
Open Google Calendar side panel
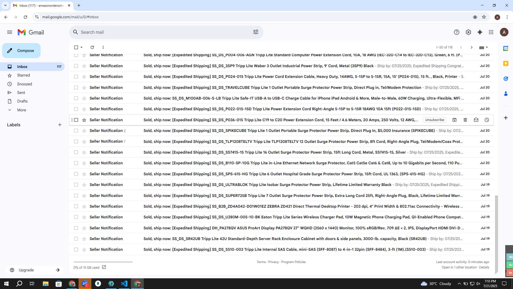coord(506,48)
